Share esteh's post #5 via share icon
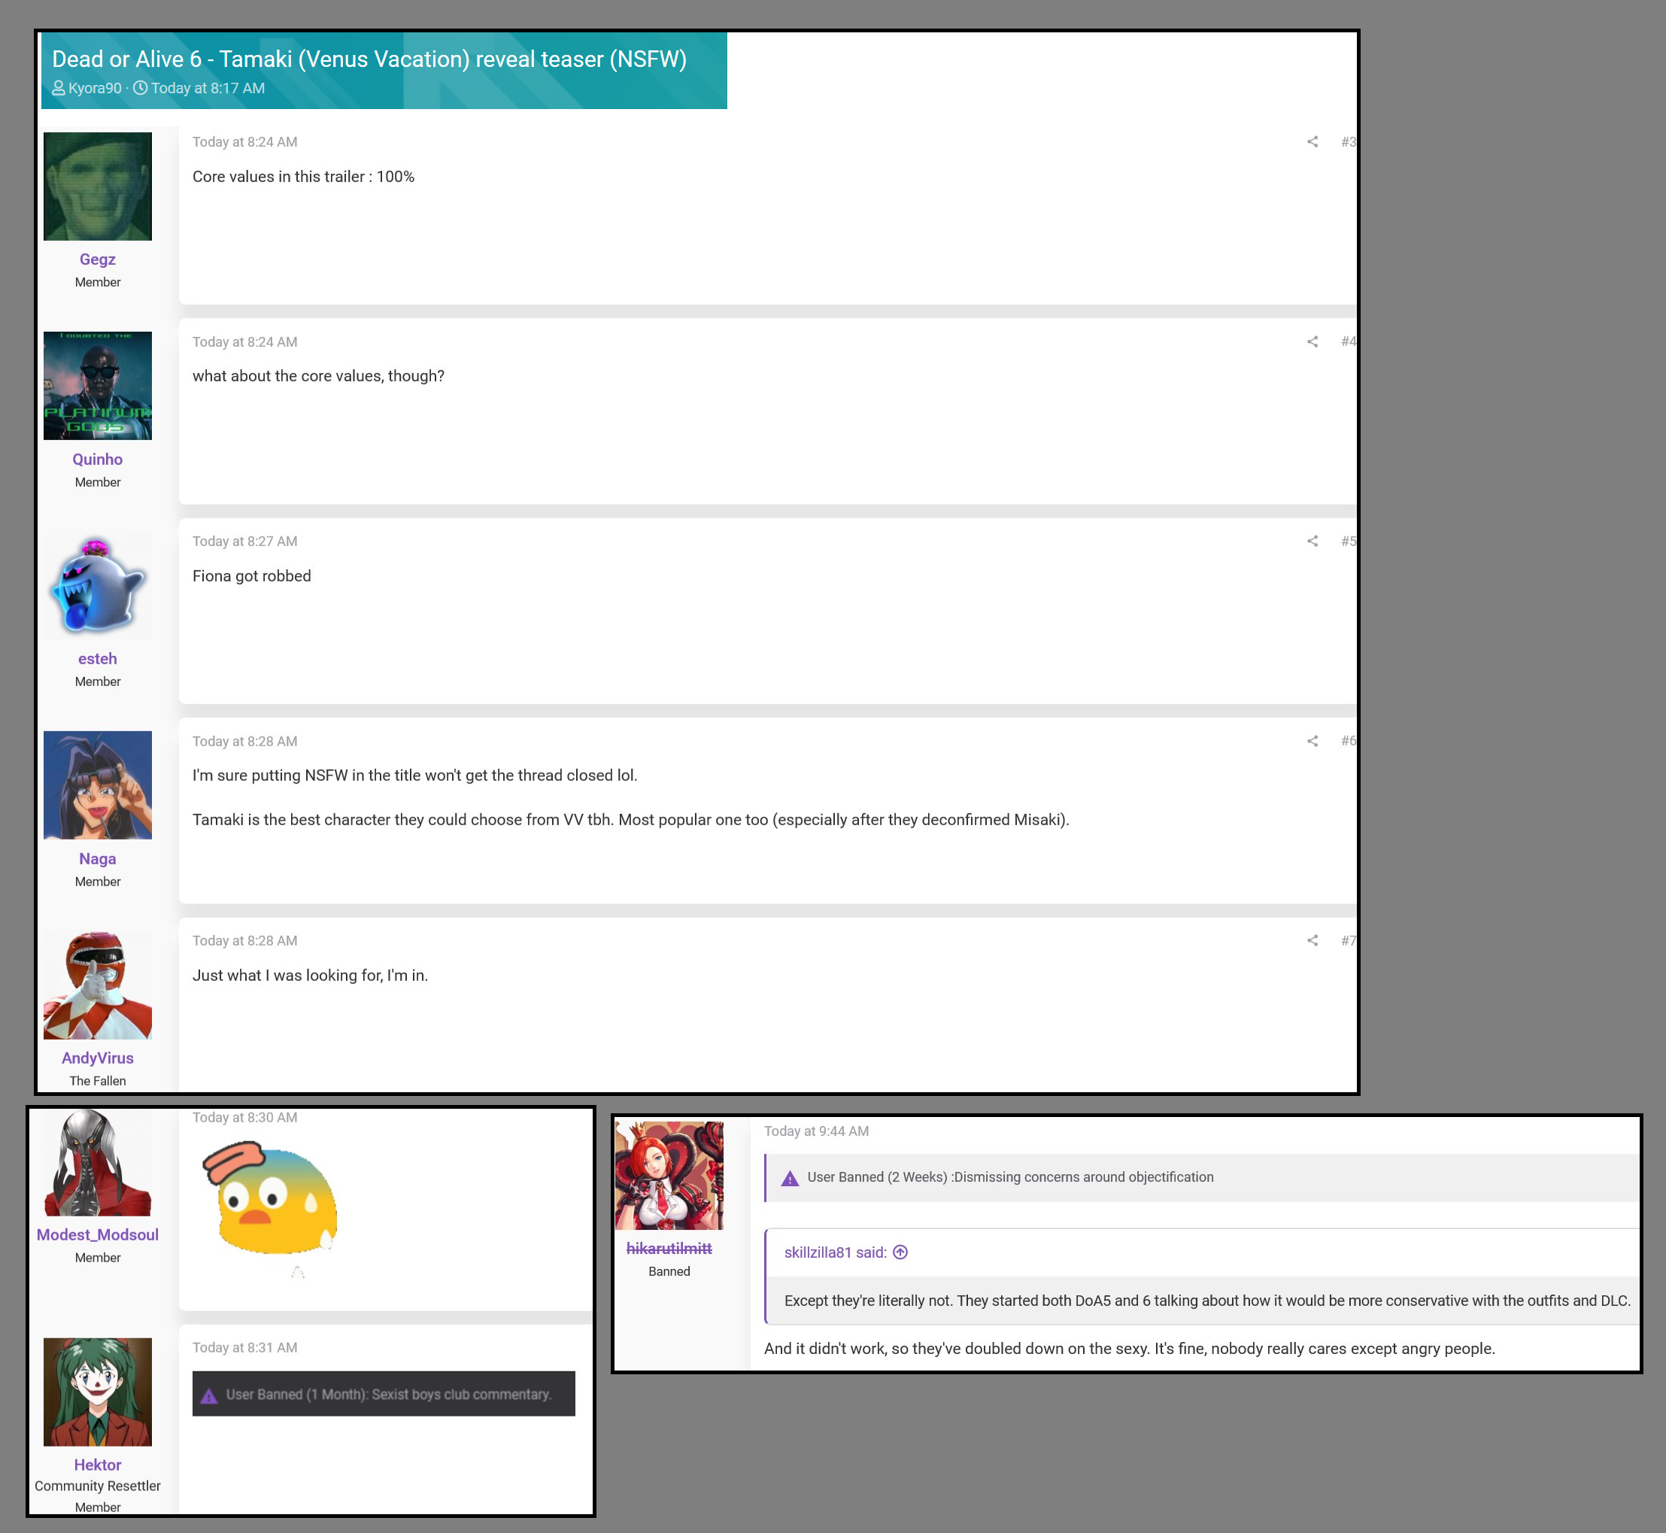The height and width of the screenshot is (1533, 1666). pyautogui.click(x=1312, y=541)
